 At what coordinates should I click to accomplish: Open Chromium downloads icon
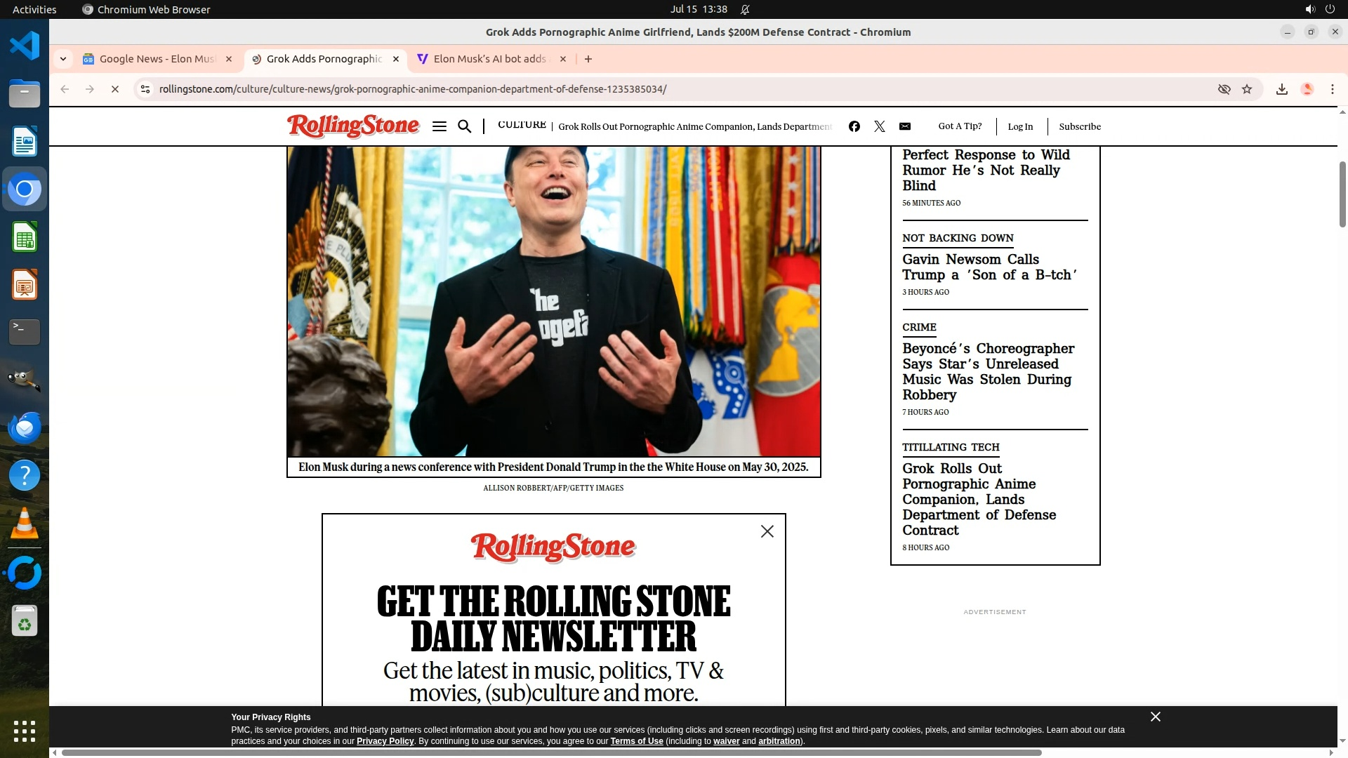point(1282,89)
